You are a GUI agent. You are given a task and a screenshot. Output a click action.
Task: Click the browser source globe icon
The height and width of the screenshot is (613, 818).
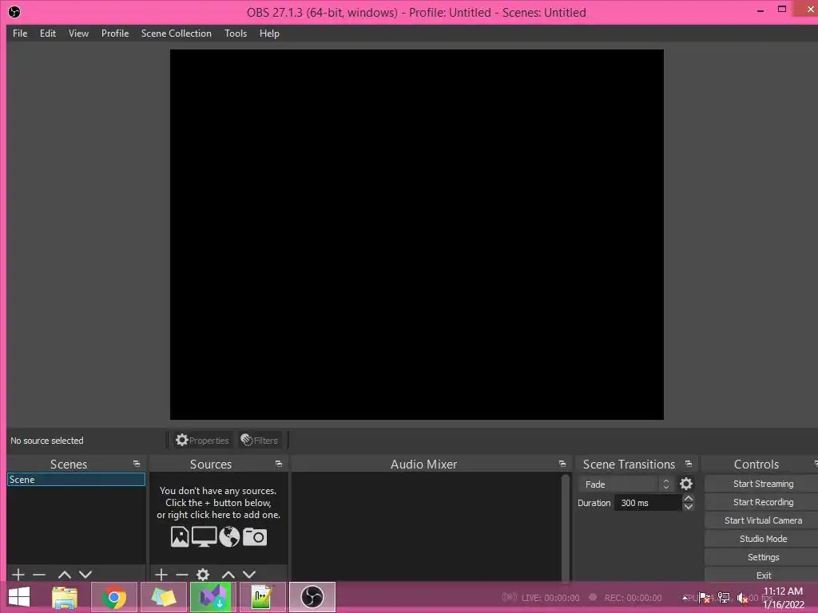pos(229,536)
